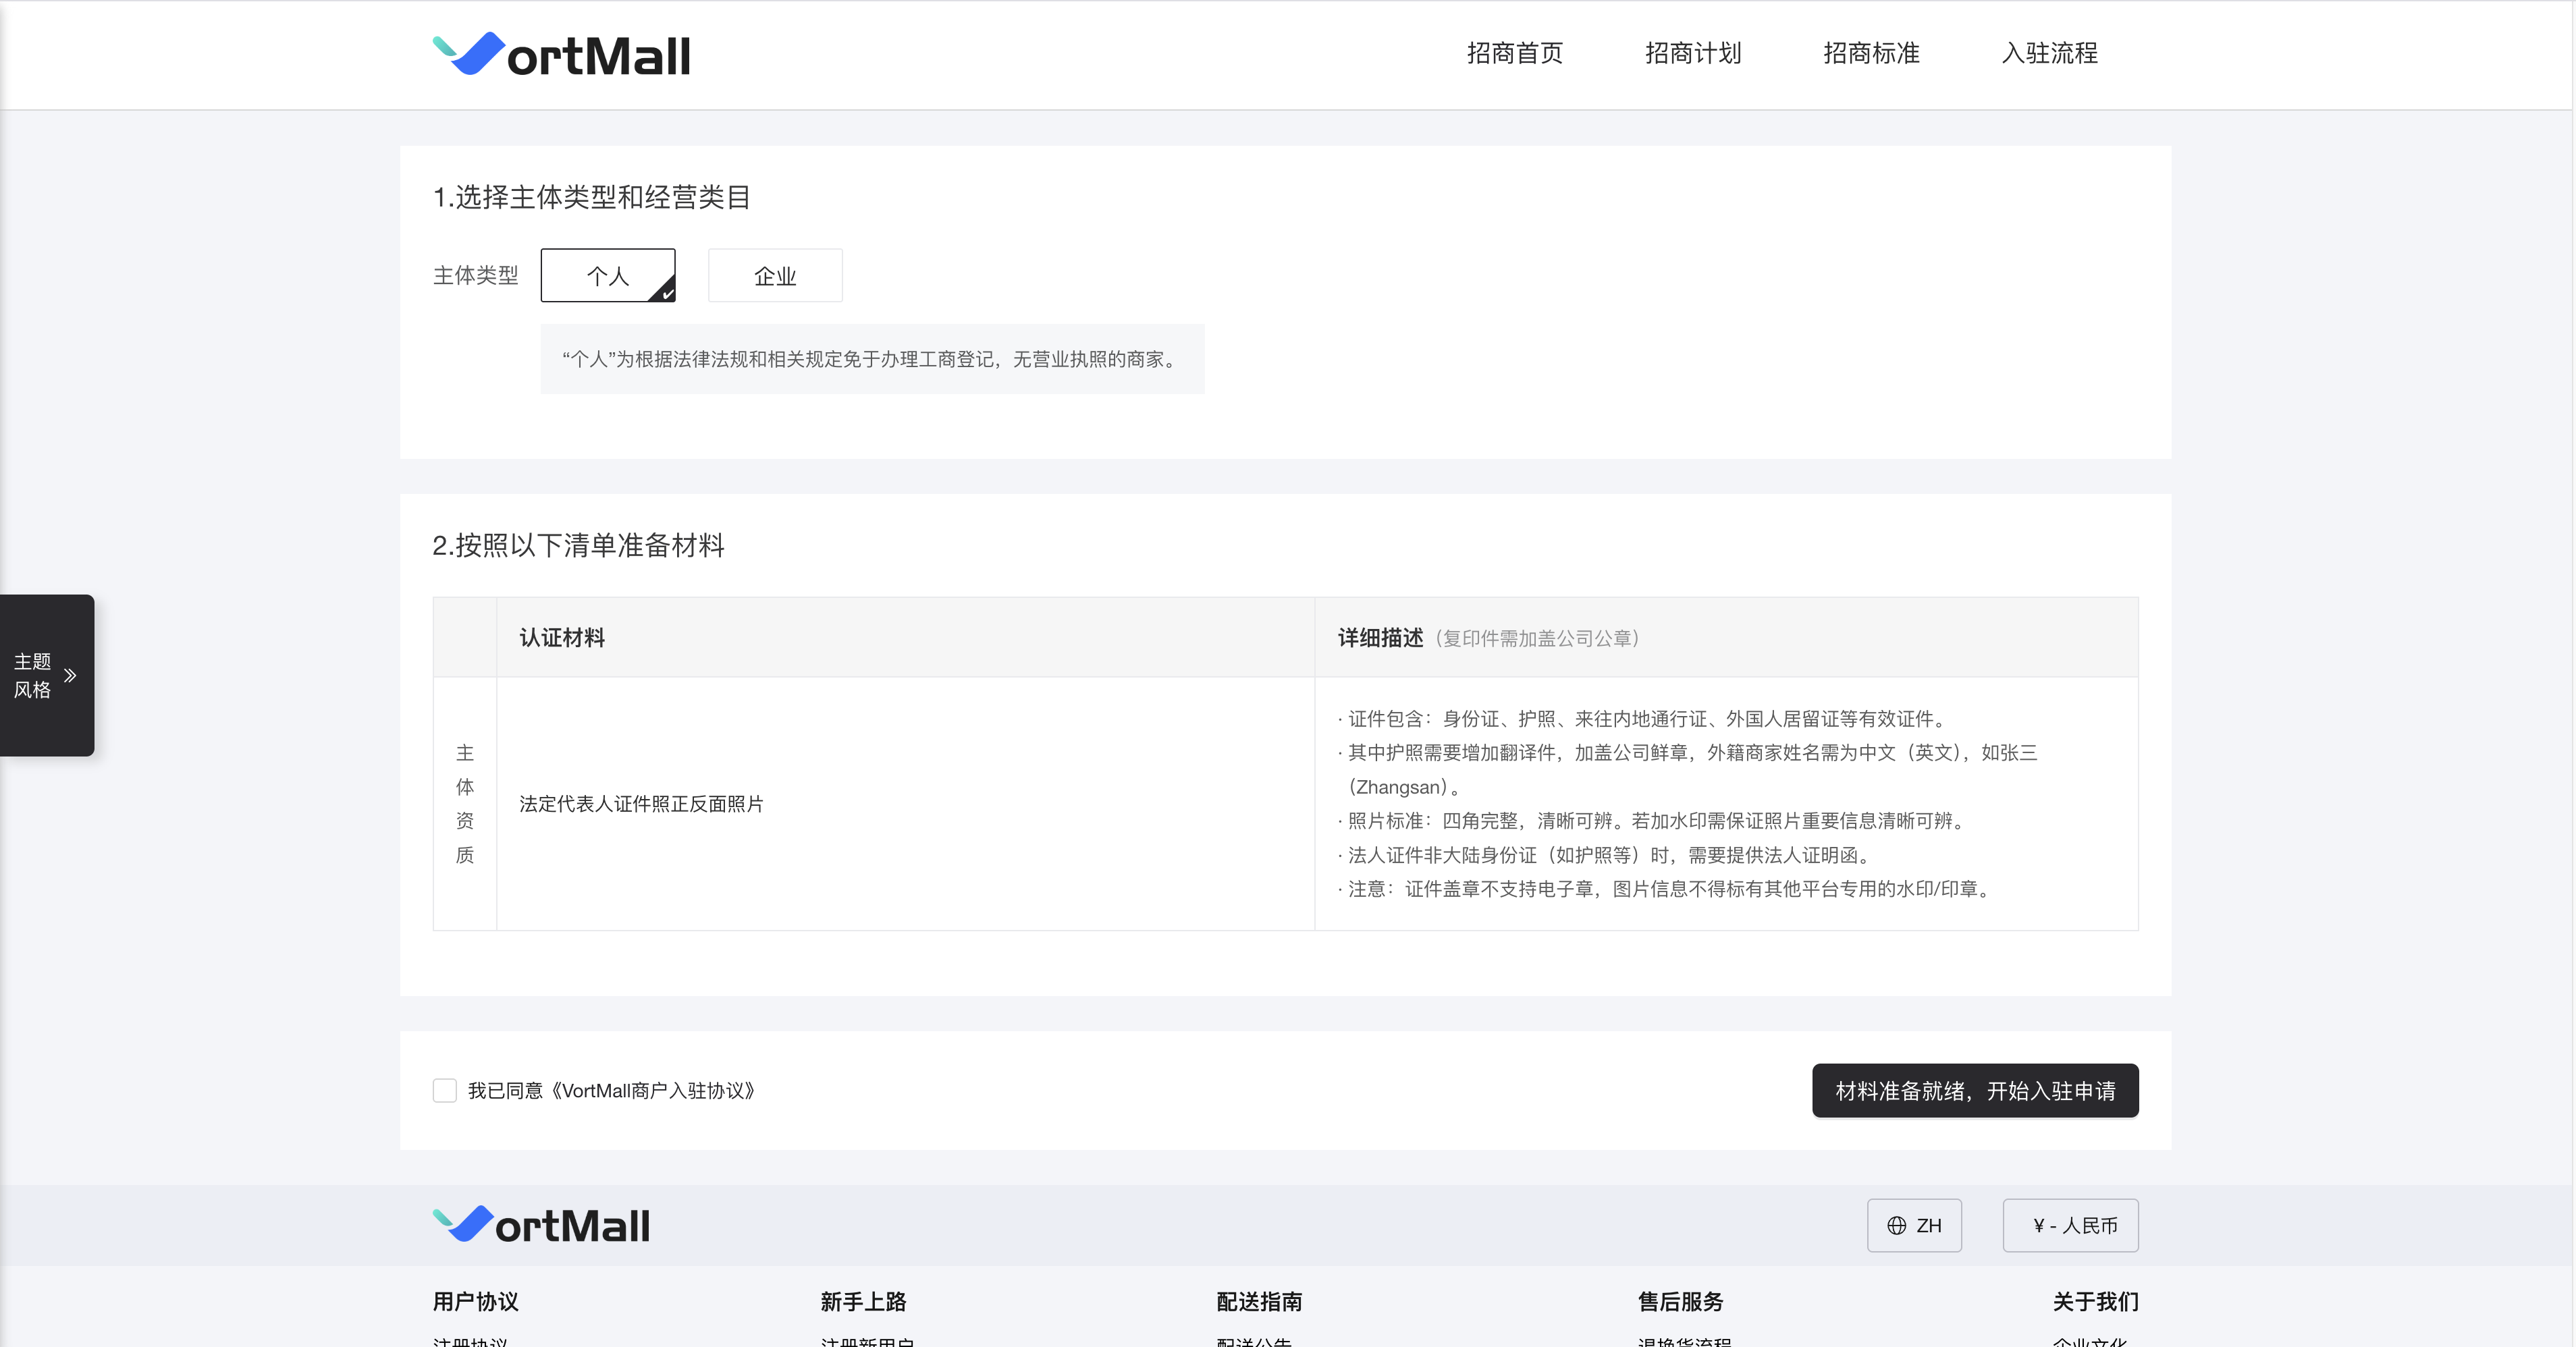2576x1347 pixels.
Task: Go to 招商首页 nav item
Action: [x=1514, y=54]
